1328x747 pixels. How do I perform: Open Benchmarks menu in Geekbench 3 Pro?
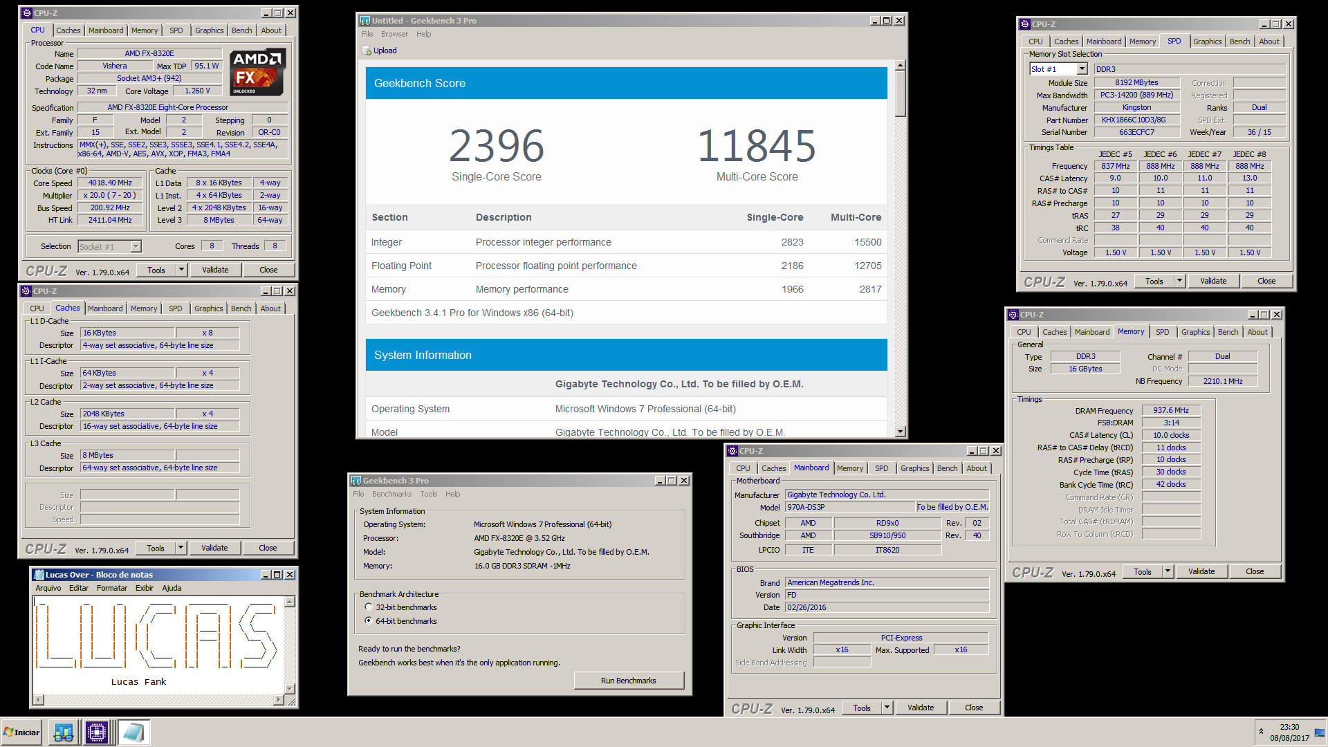[x=391, y=494]
